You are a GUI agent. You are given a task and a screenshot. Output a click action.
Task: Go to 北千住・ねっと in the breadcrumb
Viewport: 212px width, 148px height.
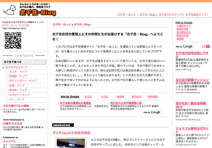coord(62,24)
